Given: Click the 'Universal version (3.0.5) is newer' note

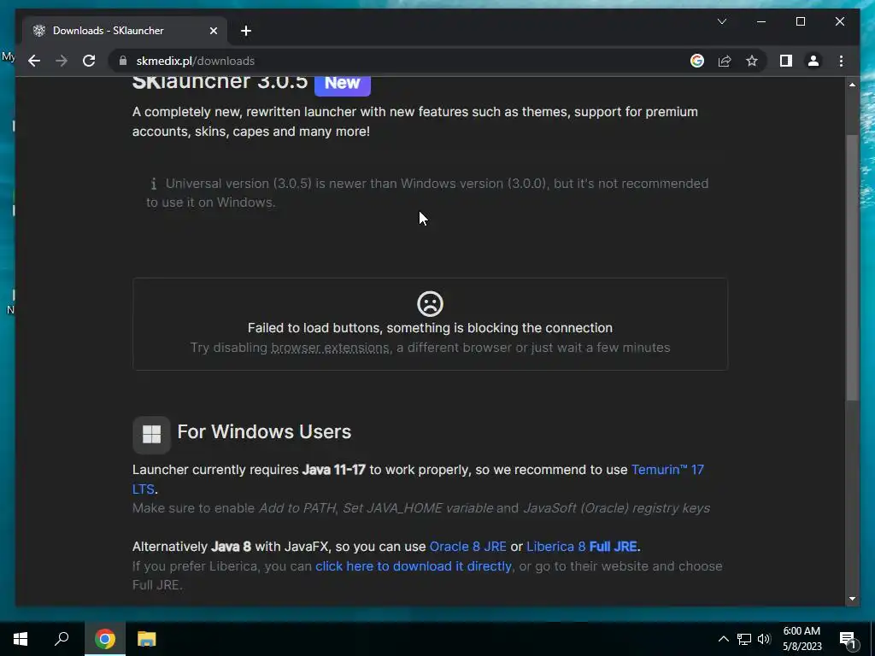Looking at the screenshot, I should tap(427, 193).
